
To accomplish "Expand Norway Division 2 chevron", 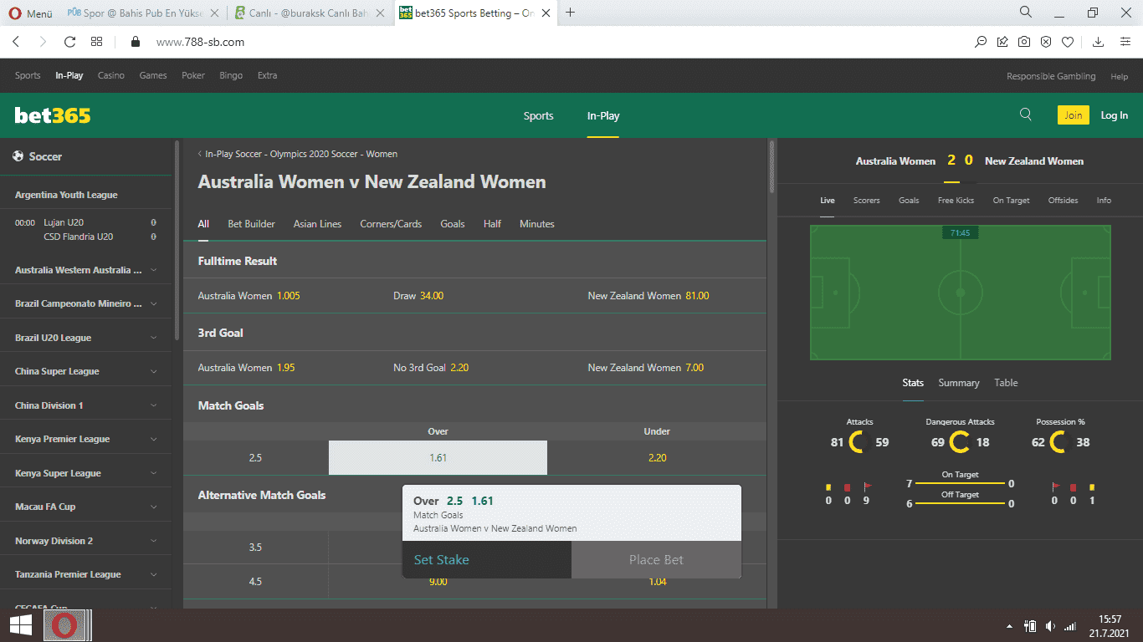I will coord(154,541).
